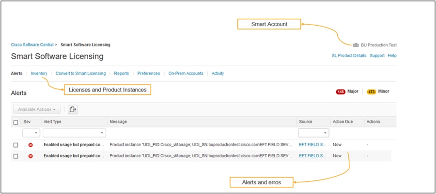Open the Alert Type filter dropdown
This screenshot has height=194, width=436.
[x=74, y=133]
